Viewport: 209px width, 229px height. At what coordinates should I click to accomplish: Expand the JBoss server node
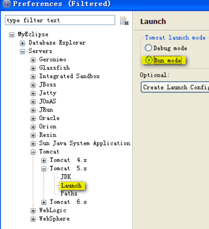[x=33, y=85]
